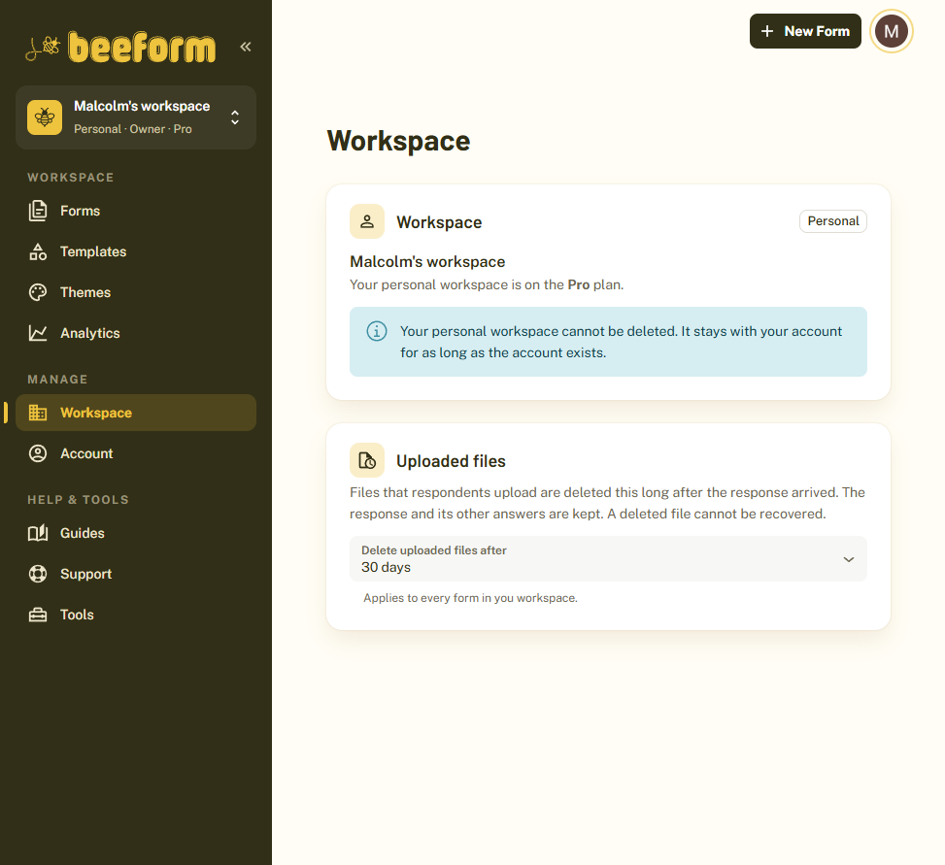Click the Support lifebuoy icon
The width and height of the screenshot is (945, 865).
coord(38,574)
